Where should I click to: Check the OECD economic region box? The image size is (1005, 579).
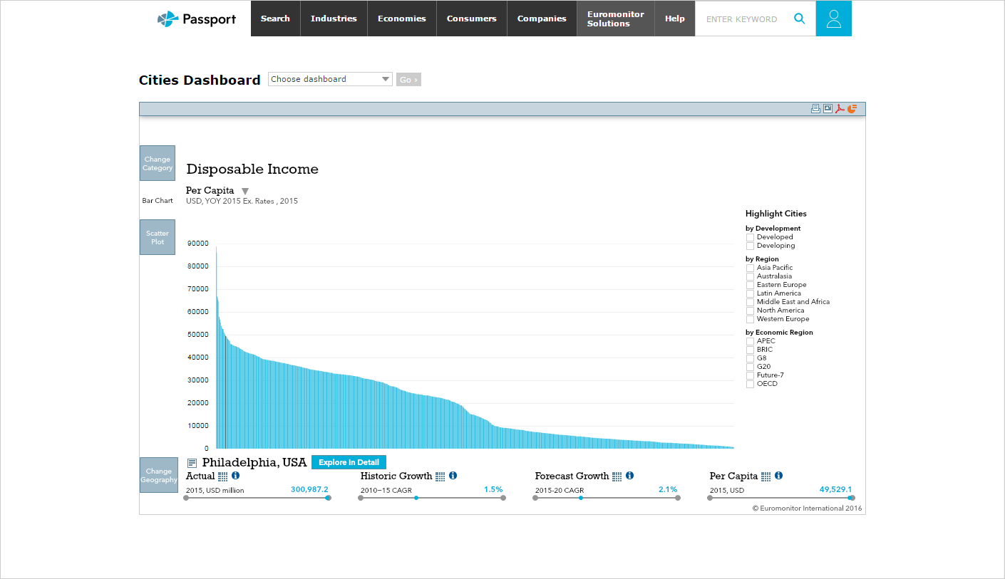(x=750, y=384)
